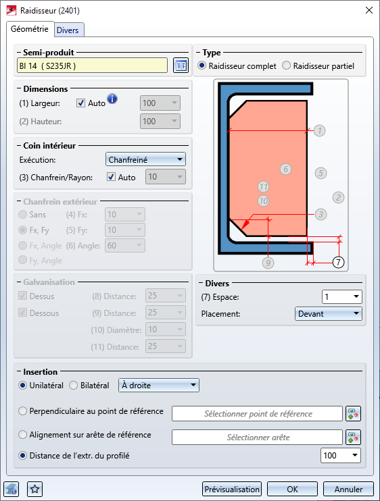
Task: Click Sélectionner point de référence field
Action: point(257,413)
